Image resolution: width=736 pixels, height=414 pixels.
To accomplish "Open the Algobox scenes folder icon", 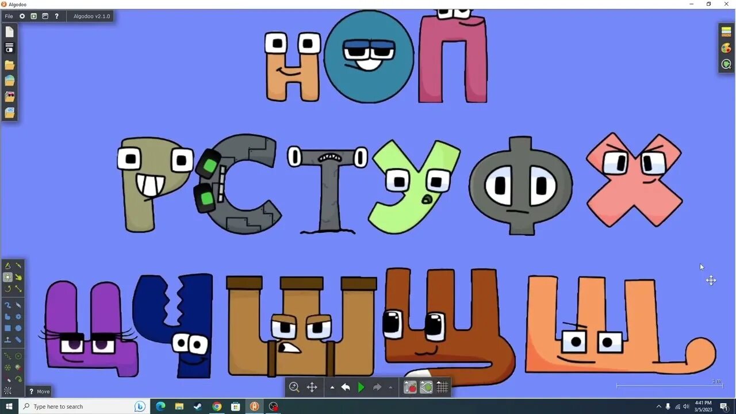I will (x=10, y=80).
